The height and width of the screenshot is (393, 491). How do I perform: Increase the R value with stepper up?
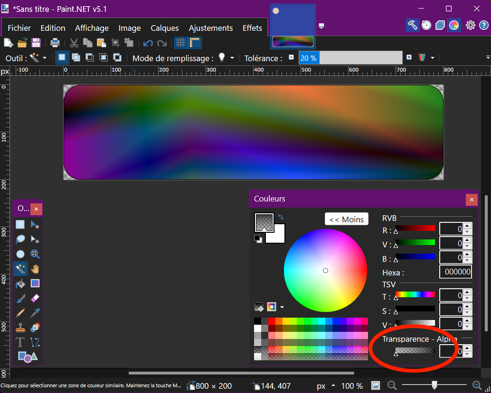[467, 226]
